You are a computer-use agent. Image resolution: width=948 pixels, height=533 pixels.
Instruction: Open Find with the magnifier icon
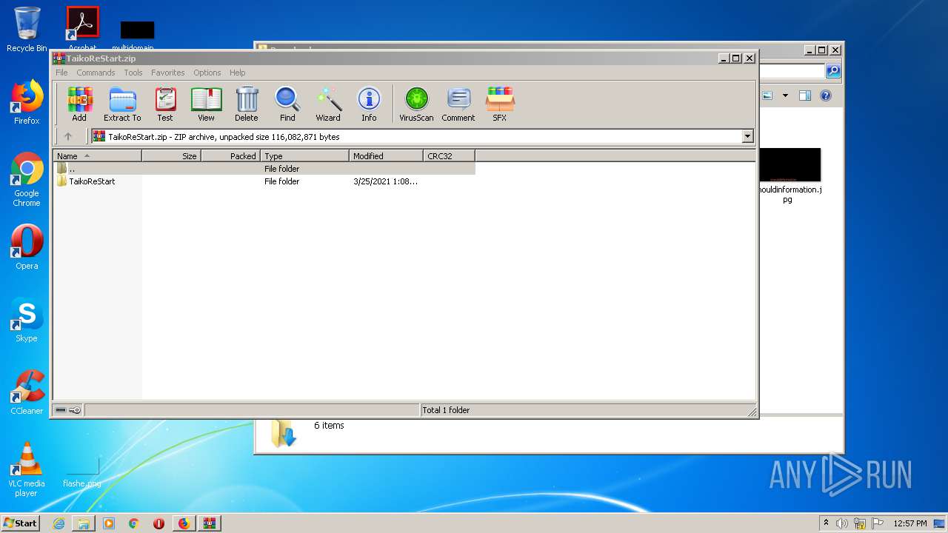tap(287, 104)
